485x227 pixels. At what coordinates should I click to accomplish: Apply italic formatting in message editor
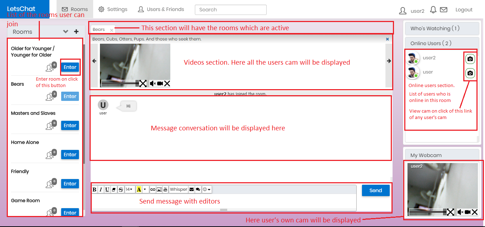point(101,190)
